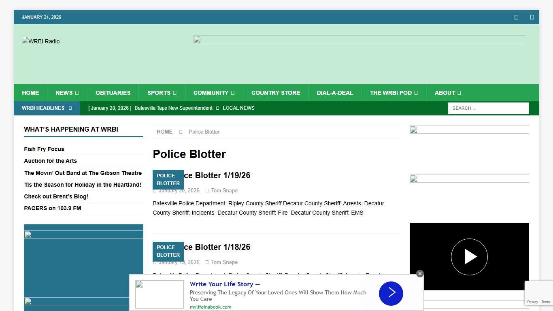Click inside the search field
The width and height of the screenshot is (553, 311).
[488, 108]
